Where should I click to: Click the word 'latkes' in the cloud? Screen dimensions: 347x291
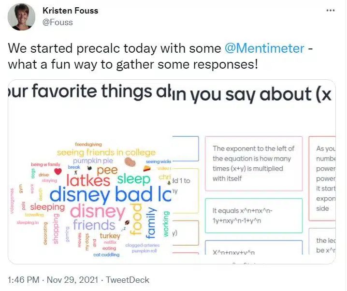(88, 180)
